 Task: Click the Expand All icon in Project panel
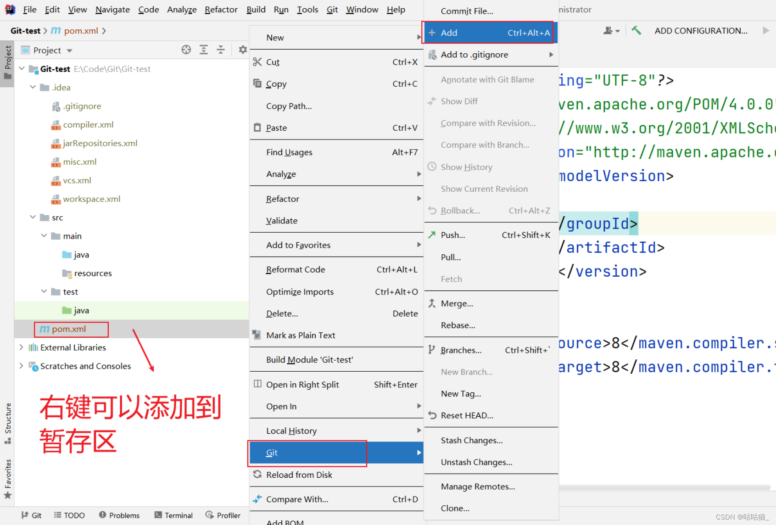pyautogui.click(x=203, y=50)
